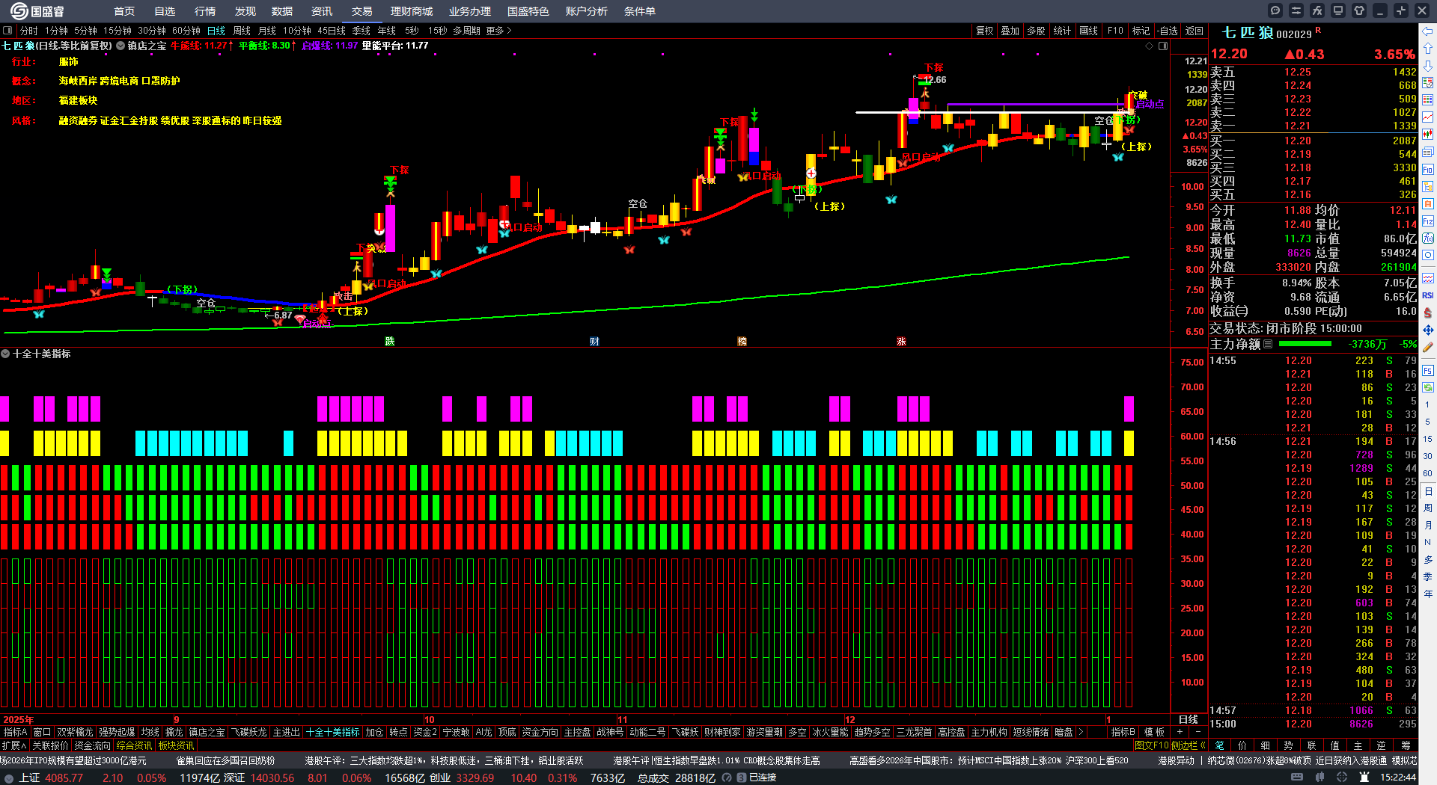Expand the 主力净额 list icon
This screenshot has height=785, width=1437.
point(1268,344)
